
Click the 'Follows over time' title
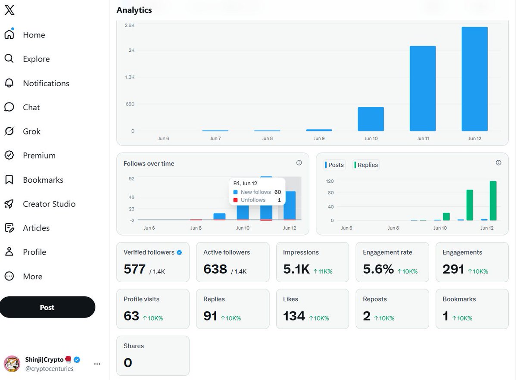click(x=149, y=164)
